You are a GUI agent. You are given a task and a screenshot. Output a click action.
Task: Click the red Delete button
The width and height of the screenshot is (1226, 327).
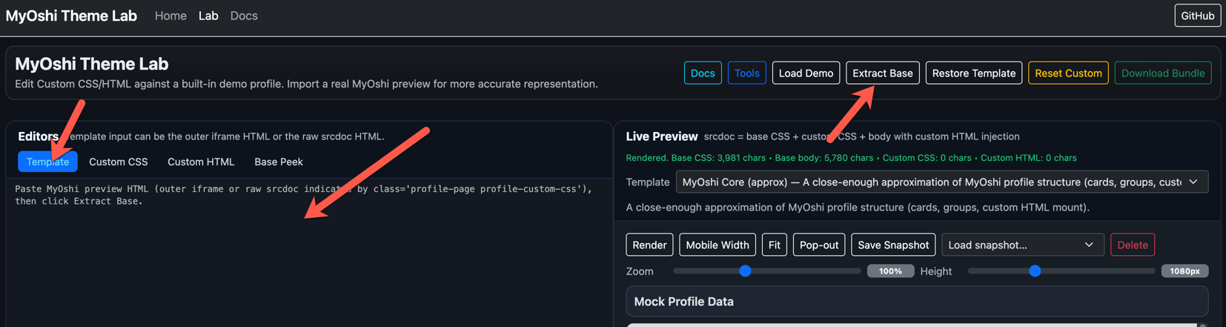pyautogui.click(x=1133, y=245)
